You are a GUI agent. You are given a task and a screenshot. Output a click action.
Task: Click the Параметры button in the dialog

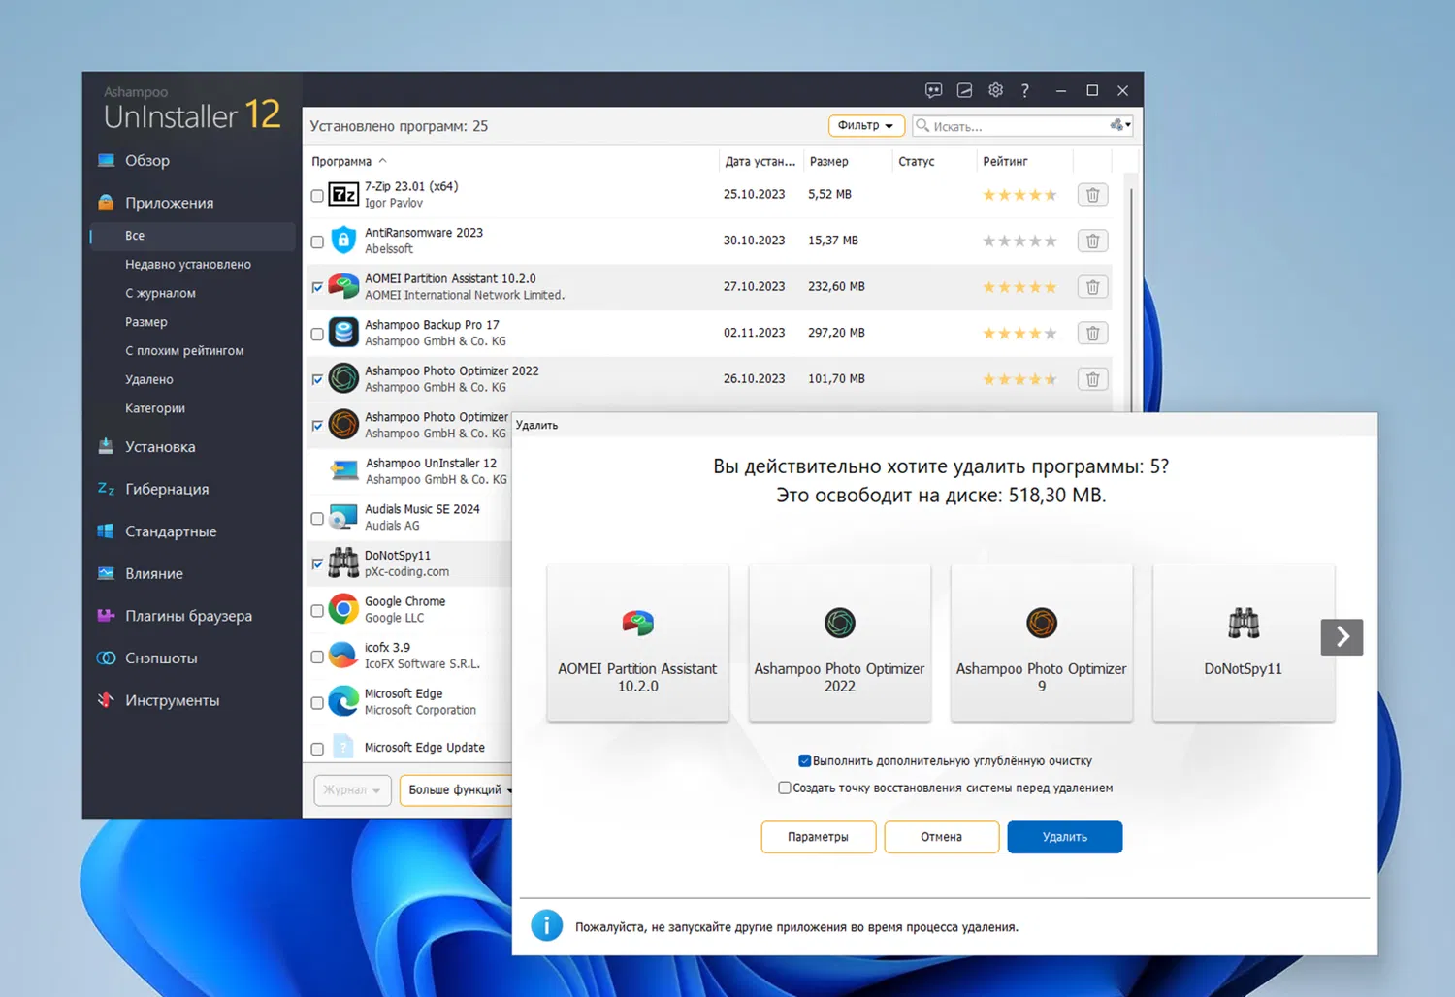(819, 837)
